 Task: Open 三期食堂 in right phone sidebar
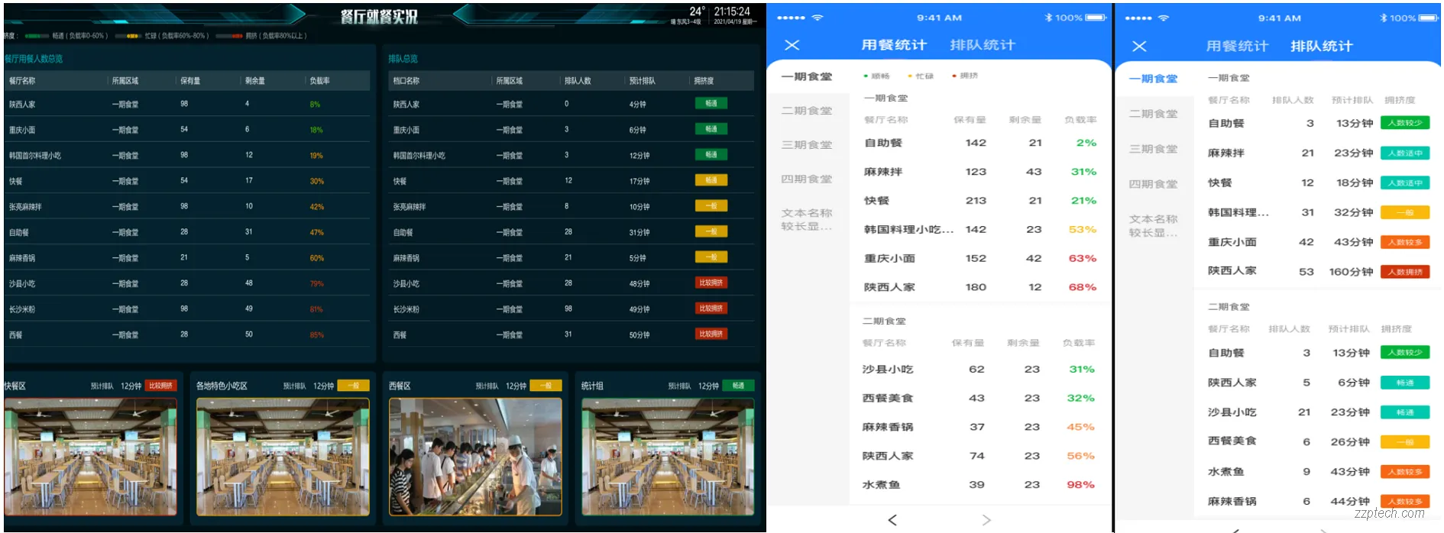click(1154, 149)
